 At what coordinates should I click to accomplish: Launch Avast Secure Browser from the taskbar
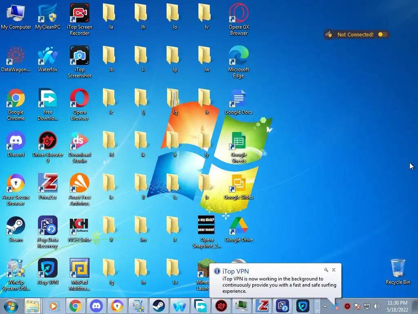(x=117, y=306)
